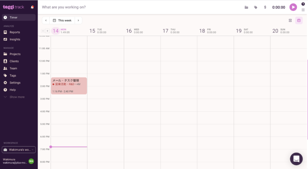Click the tag icon in timer bar
Image resolution: width=308 pixels, height=169 pixels.
coord(255,7)
